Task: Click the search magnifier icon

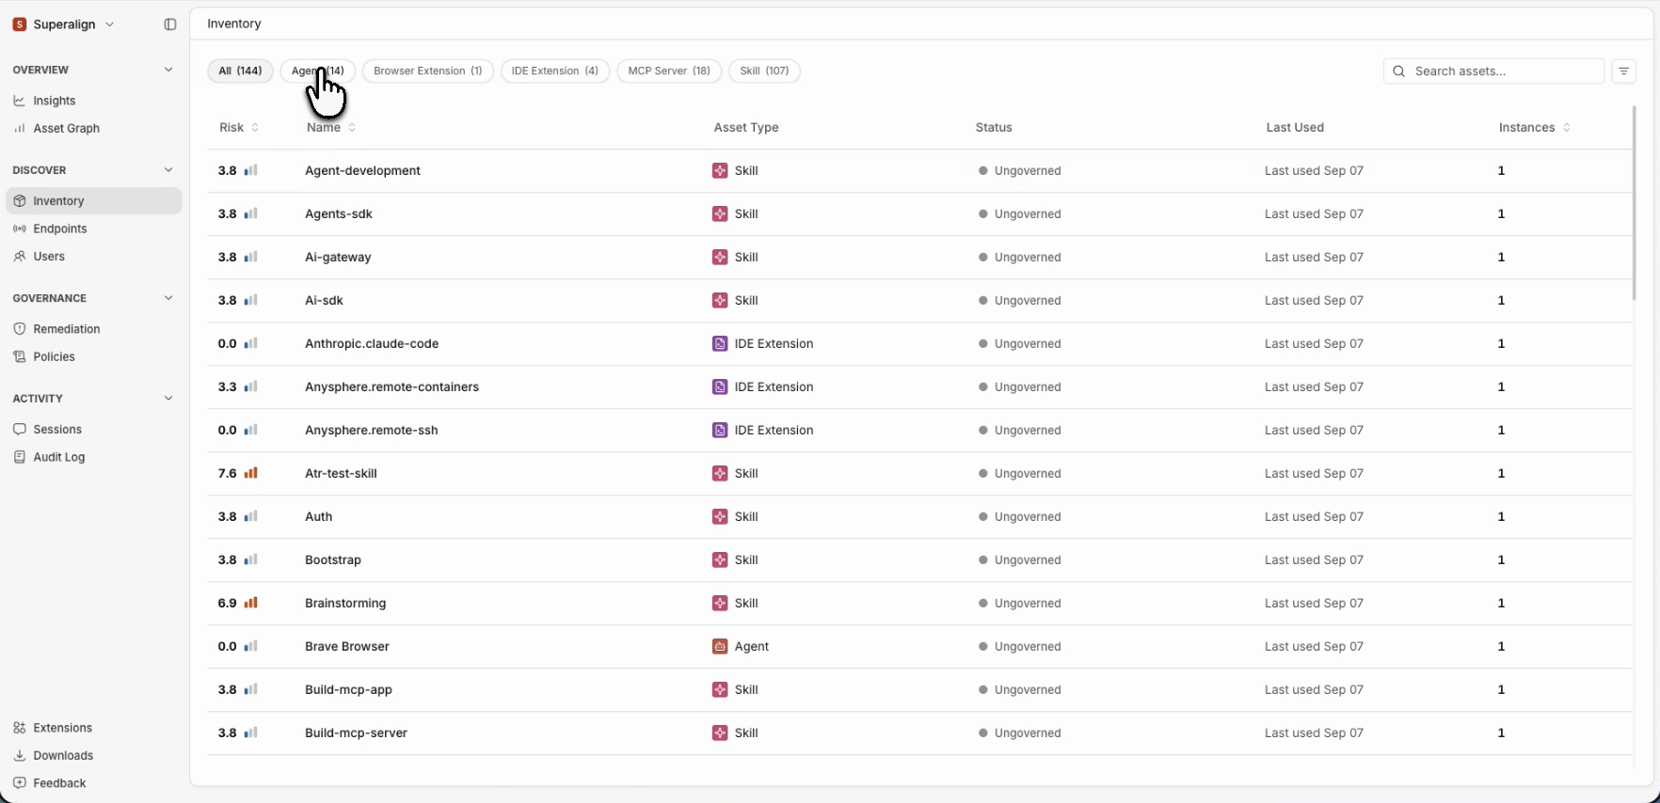Action: (x=1399, y=71)
